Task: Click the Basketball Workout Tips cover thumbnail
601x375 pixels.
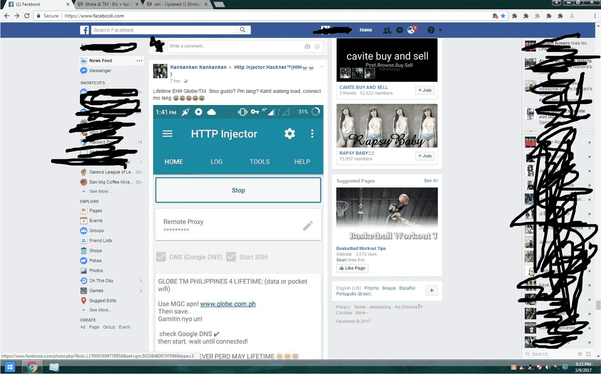Action: point(387,214)
